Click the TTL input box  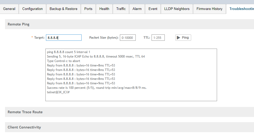coord(158,38)
